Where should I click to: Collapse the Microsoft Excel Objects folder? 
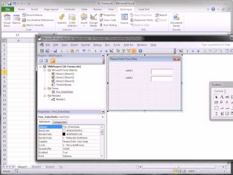(x=45, y=70)
